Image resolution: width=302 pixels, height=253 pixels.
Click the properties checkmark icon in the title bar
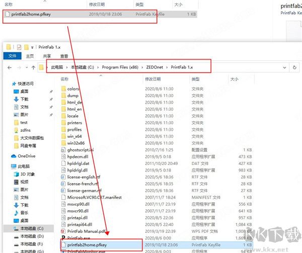pyautogui.click(x=19, y=47)
